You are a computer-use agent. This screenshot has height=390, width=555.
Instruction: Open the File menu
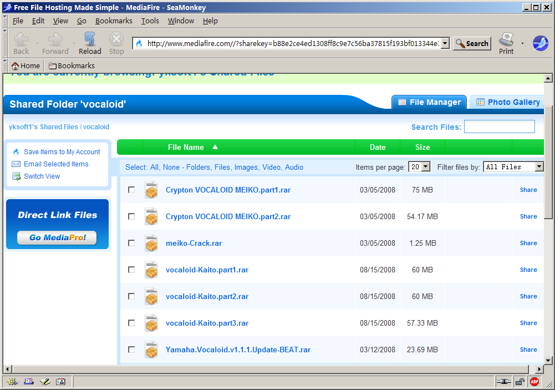18,21
